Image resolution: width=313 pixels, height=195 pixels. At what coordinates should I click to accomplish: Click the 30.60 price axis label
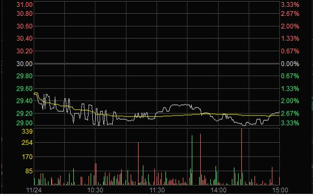[x=24, y=26]
